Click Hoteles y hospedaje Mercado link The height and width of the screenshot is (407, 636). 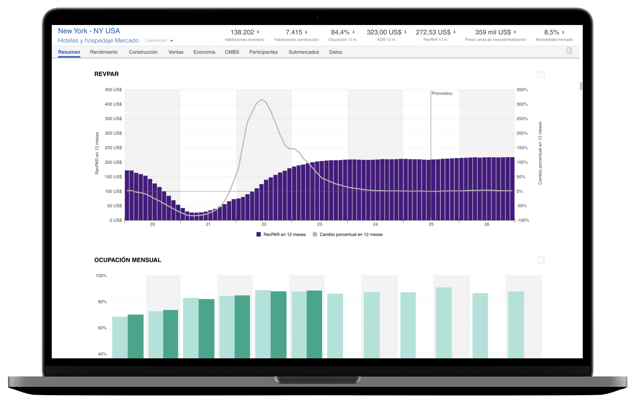98,40
